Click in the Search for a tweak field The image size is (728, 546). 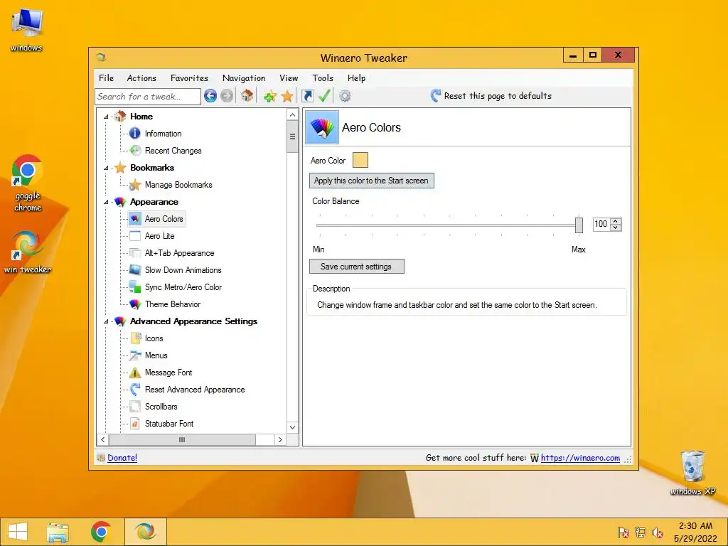148,97
